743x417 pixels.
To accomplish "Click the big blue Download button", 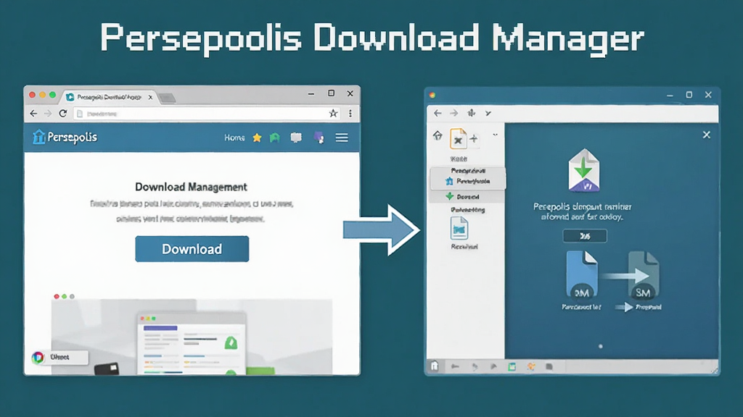I will 192,249.
